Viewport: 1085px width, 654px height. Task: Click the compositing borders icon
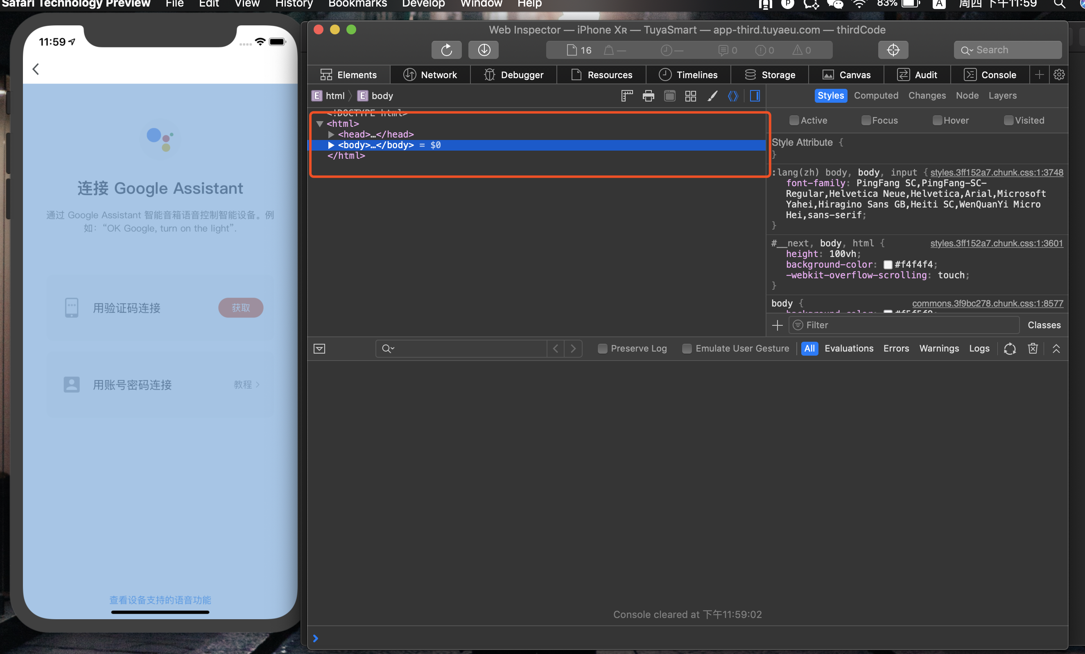tap(669, 95)
